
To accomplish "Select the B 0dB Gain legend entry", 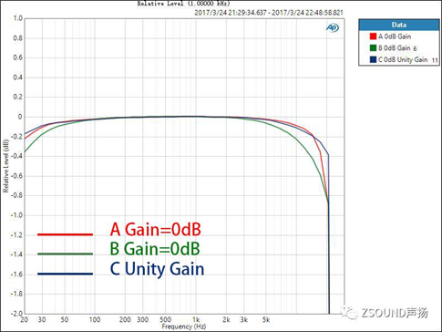I will pos(394,48).
